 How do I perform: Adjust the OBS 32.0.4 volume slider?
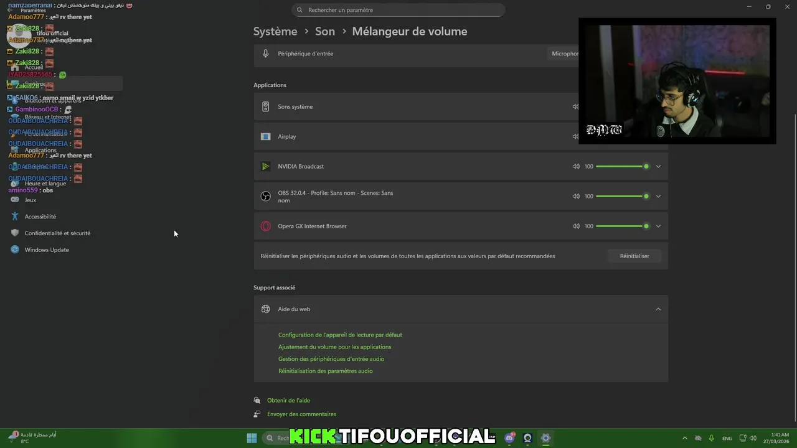[623, 196]
